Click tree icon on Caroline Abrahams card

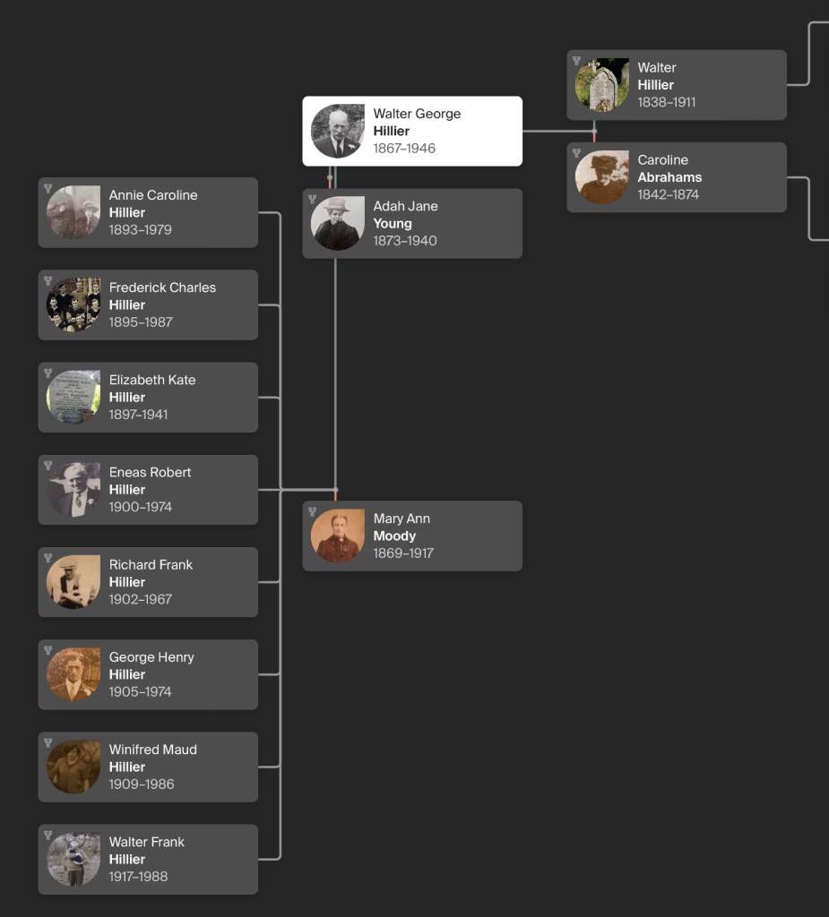coord(577,153)
